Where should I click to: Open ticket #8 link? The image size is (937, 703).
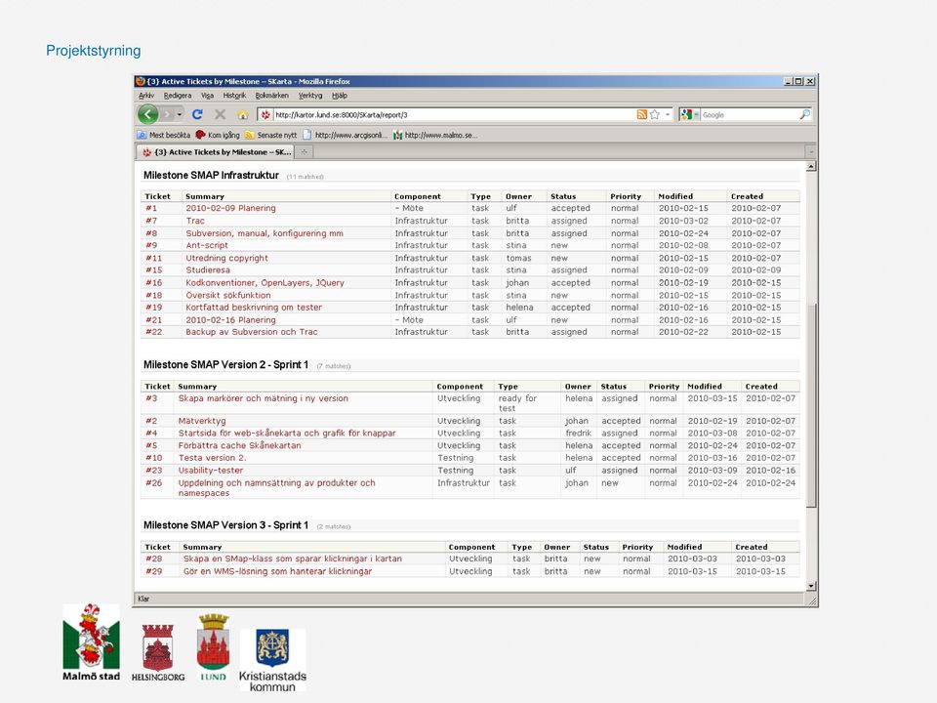(x=151, y=233)
